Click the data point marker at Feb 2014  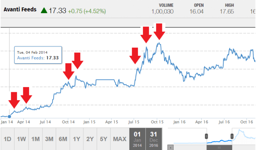click(x=9, y=116)
